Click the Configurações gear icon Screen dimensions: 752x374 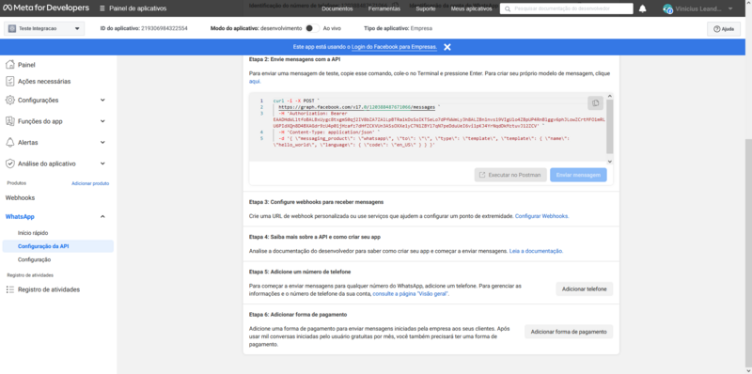pos(10,101)
